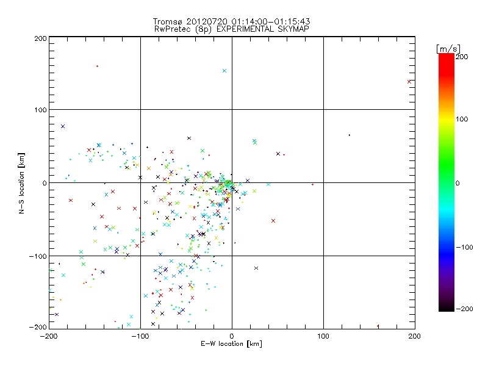Click the colorbar tick label '-200'
This screenshot has height=366, width=488.
tap(465, 309)
